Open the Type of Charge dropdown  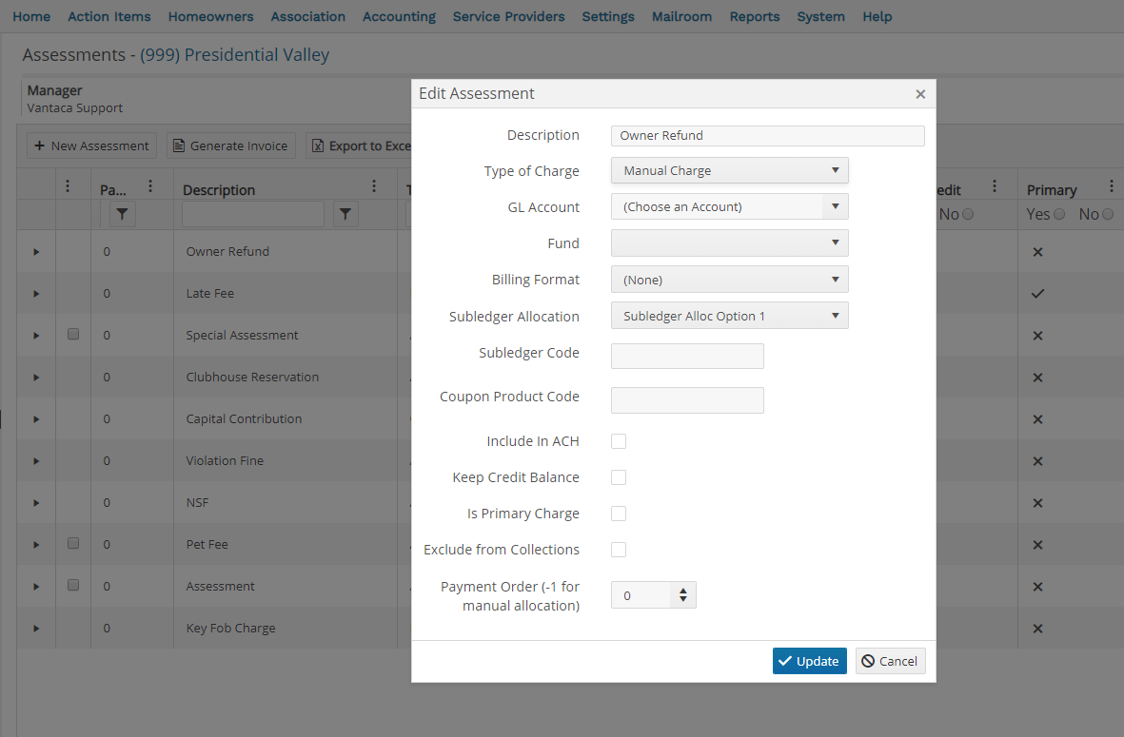729,171
